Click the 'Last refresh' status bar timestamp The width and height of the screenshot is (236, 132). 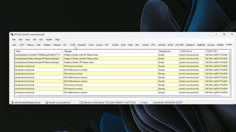168,103
